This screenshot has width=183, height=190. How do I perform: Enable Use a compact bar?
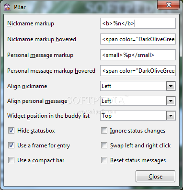(11, 160)
